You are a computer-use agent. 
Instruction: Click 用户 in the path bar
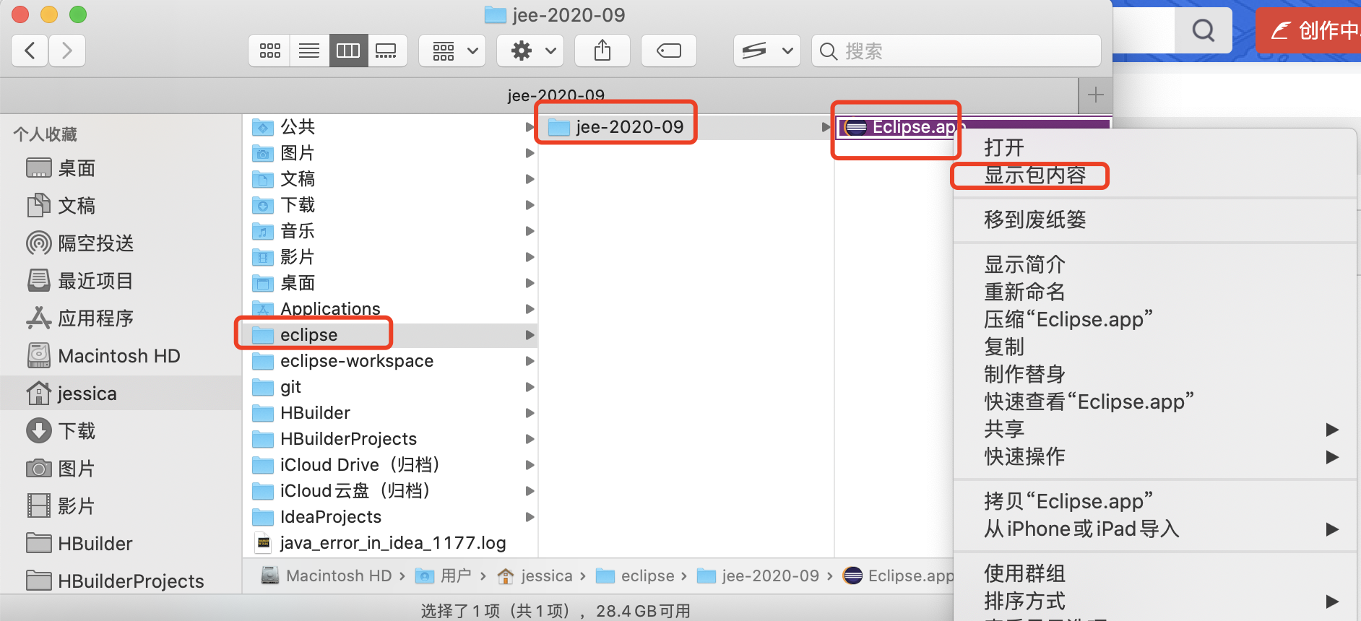[444, 576]
